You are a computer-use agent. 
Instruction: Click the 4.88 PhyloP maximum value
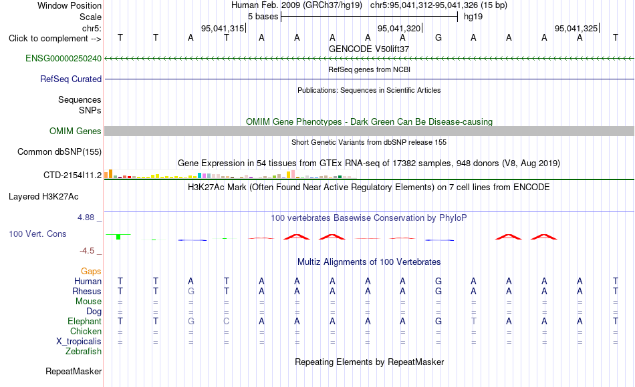coord(86,218)
